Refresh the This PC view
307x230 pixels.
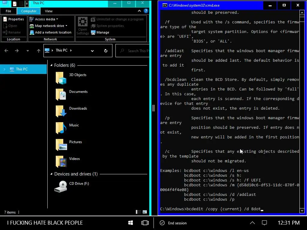(106, 51)
